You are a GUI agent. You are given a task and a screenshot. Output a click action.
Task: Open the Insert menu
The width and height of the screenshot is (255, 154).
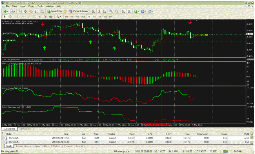pos(22,7)
